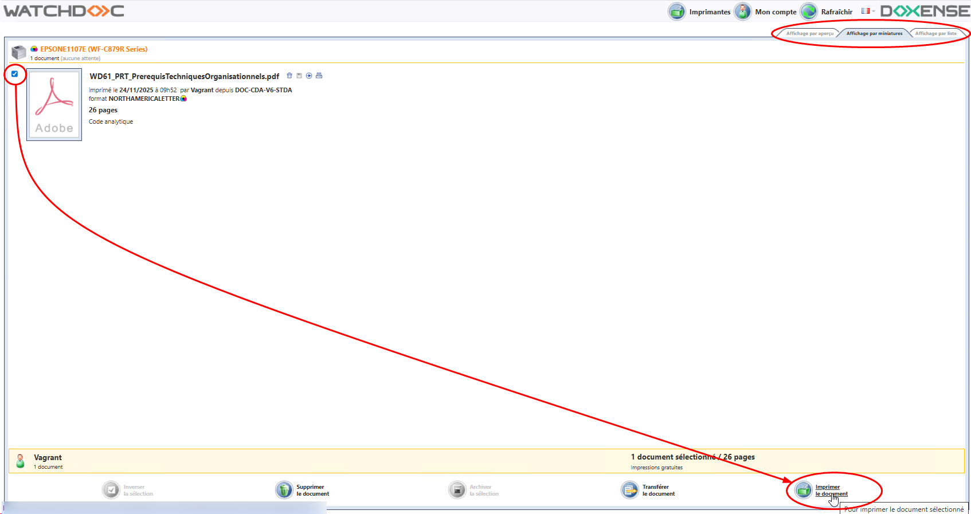Uncheck the WD61_PRT document checkbox
This screenshot has height=514, width=971.
15,74
